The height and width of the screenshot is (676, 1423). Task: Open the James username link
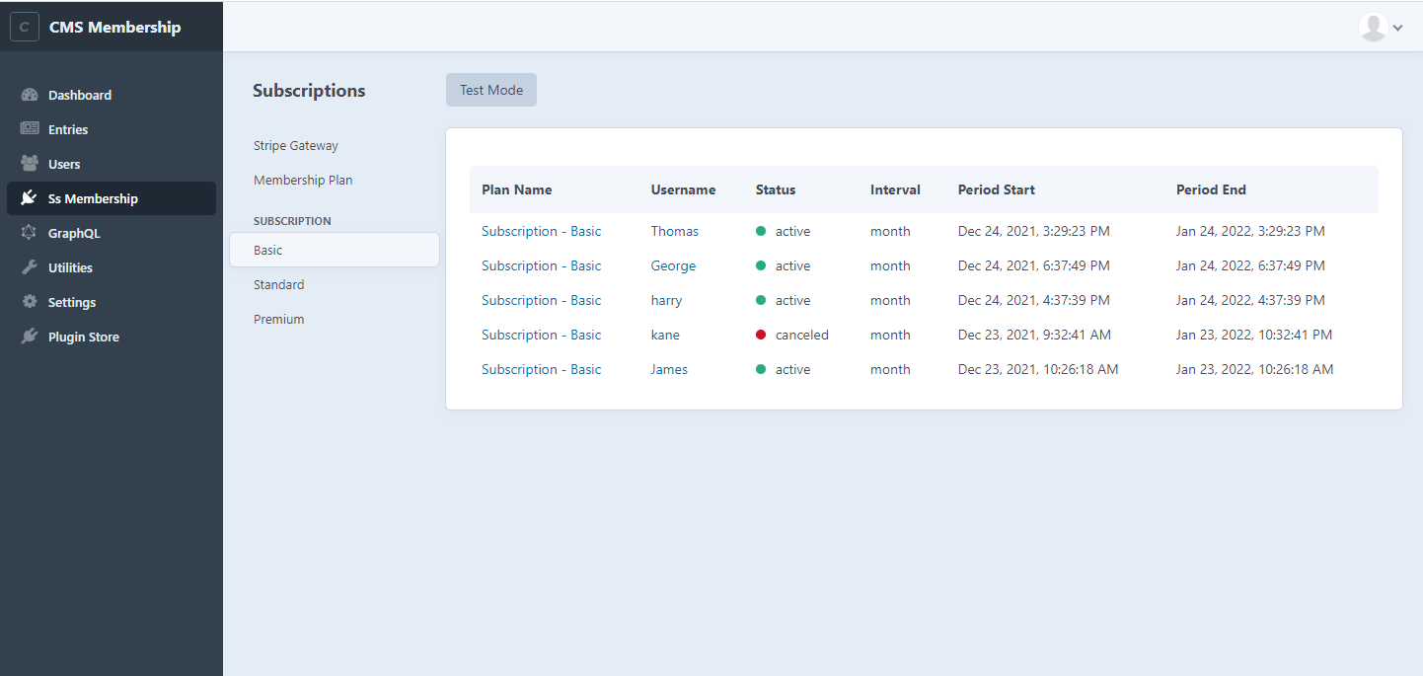coord(669,369)
